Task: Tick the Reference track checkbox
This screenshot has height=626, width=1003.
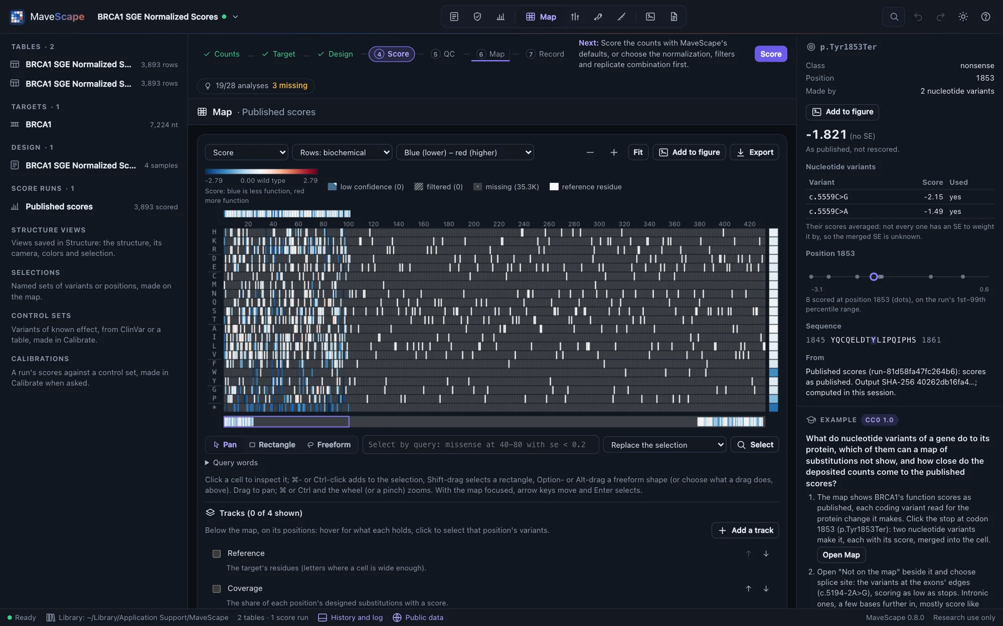Action: pyautogui.click(x=217, y=553)
